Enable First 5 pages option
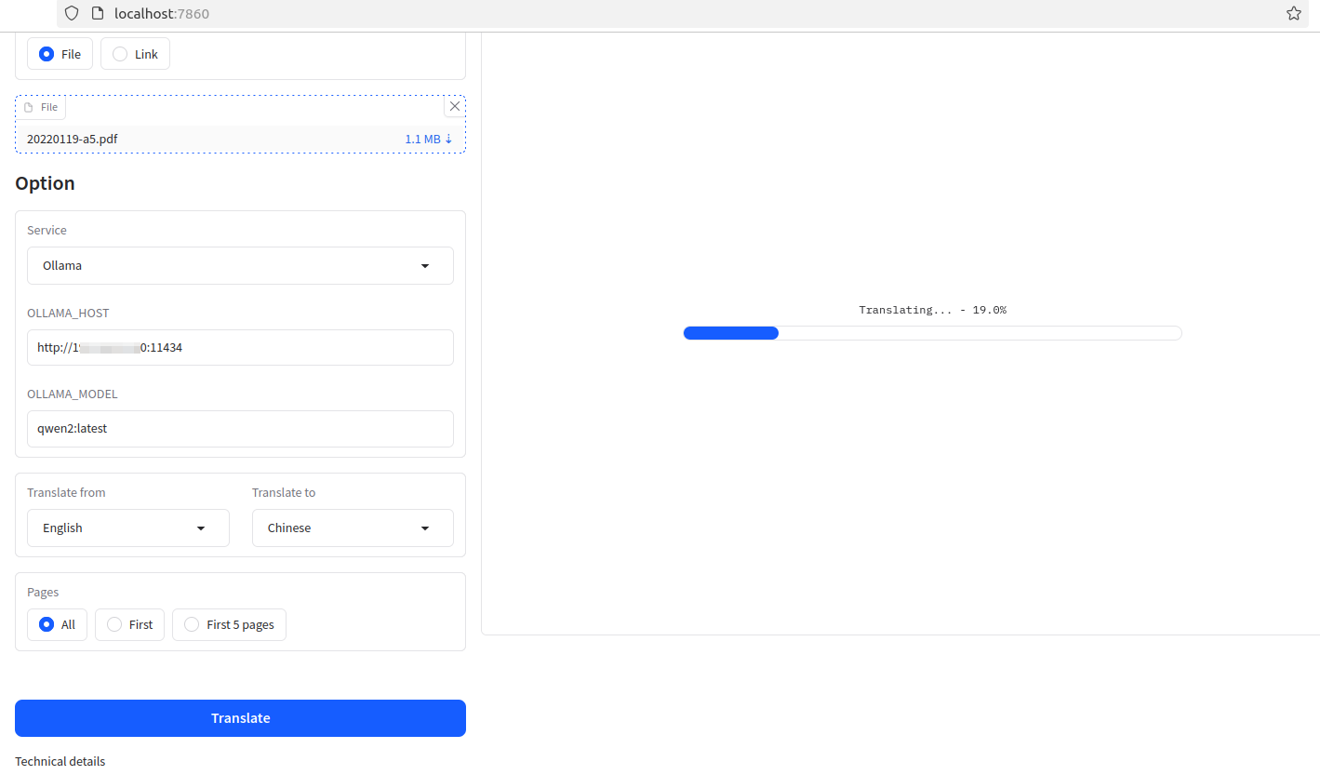The width and height of the screenshot is (1320, 775). (192, 624)
